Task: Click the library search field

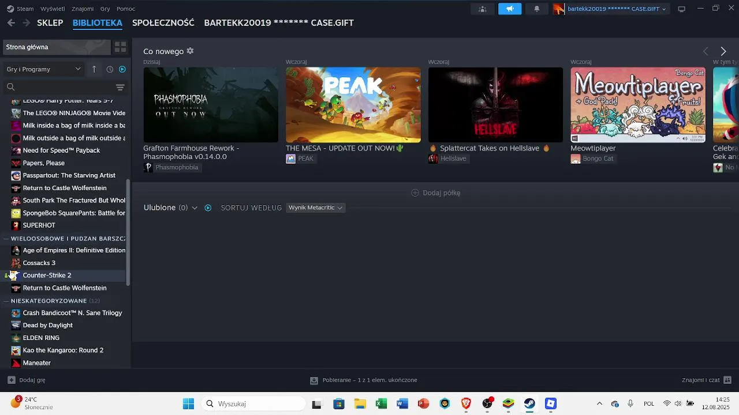Action: tap(58, 87)
